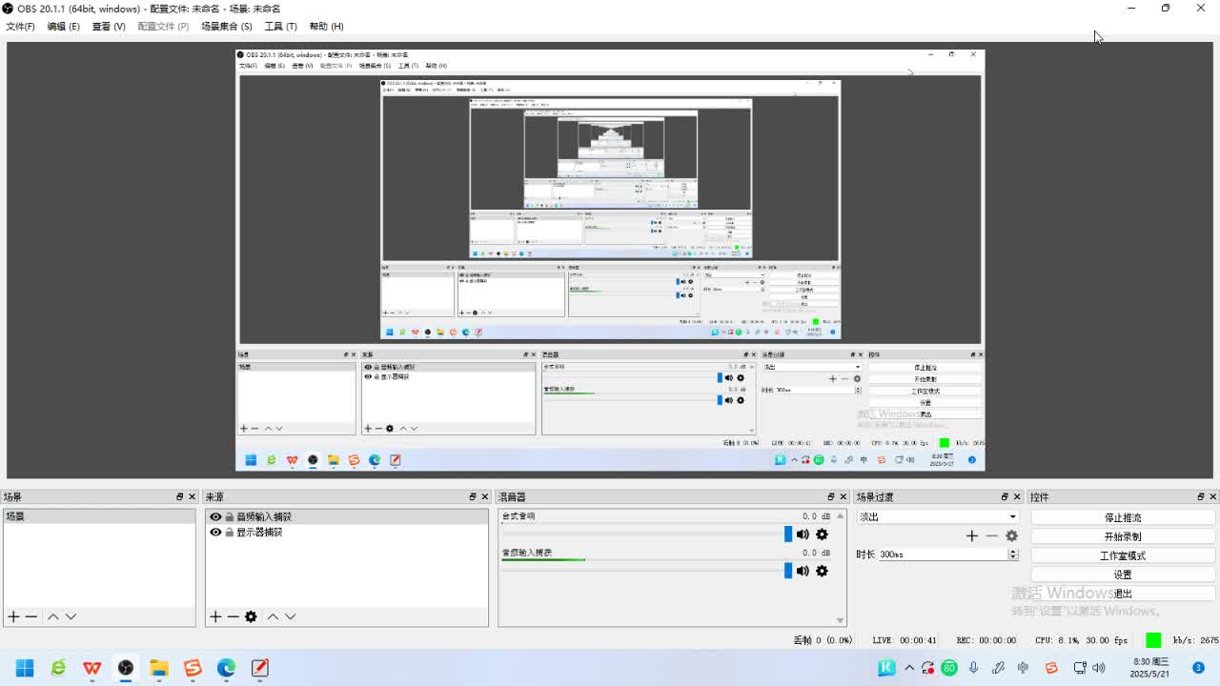Click the 开始录制 button
The width and height of the screenshot is (1220, 686).
tap(1123, 536)
